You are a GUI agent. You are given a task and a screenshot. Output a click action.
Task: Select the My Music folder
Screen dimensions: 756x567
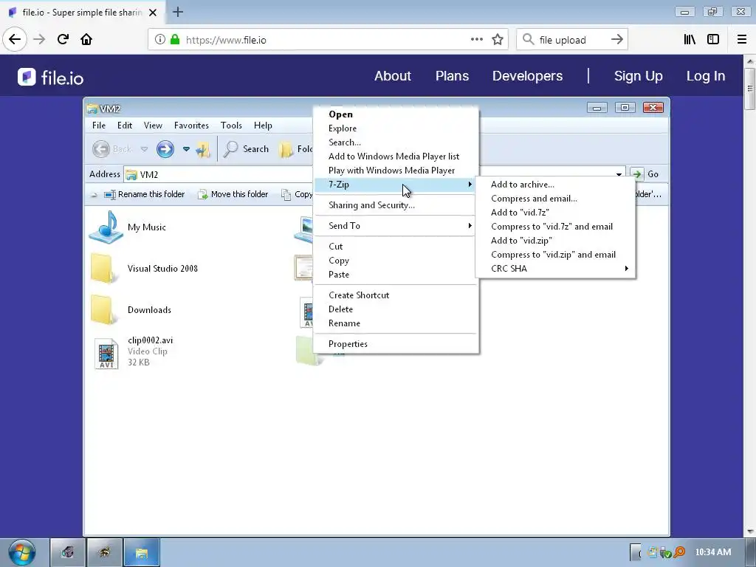128,227
